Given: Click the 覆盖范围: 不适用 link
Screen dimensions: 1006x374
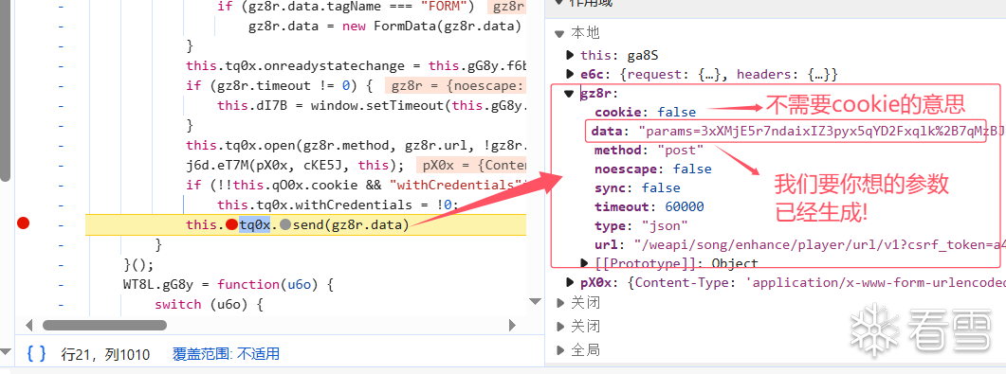Looking at the screenshot, I should point(226,353).
